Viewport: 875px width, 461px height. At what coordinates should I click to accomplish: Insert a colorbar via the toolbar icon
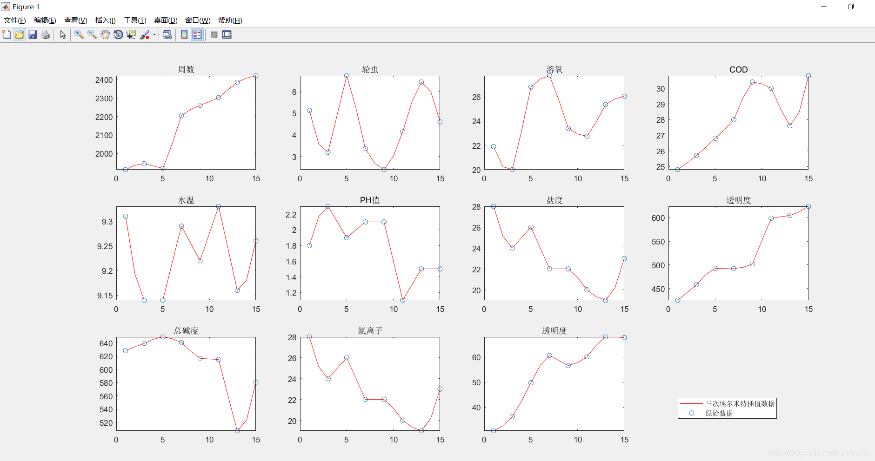tap(184, 34)
